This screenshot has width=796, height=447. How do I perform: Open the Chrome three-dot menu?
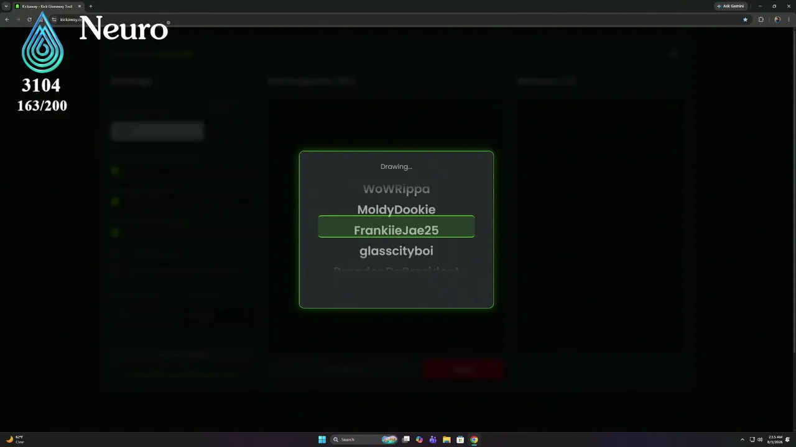pyautogui.click(x=789, y=19)
